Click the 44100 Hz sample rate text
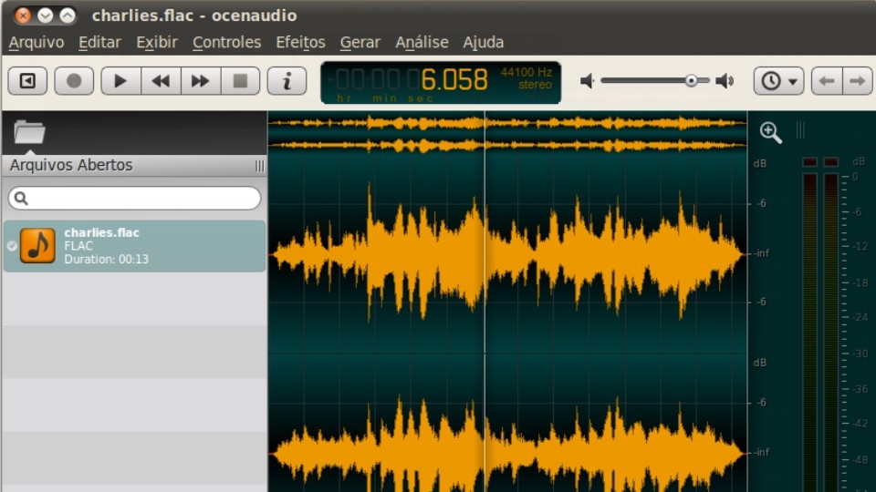The height and width of the screenshot is (492, 876). pos(527,72)
